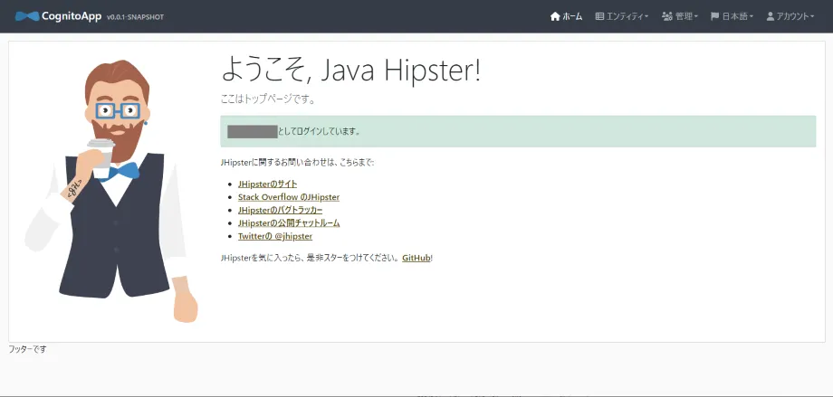Click the Java Hipster mascot image

[111, 191]
